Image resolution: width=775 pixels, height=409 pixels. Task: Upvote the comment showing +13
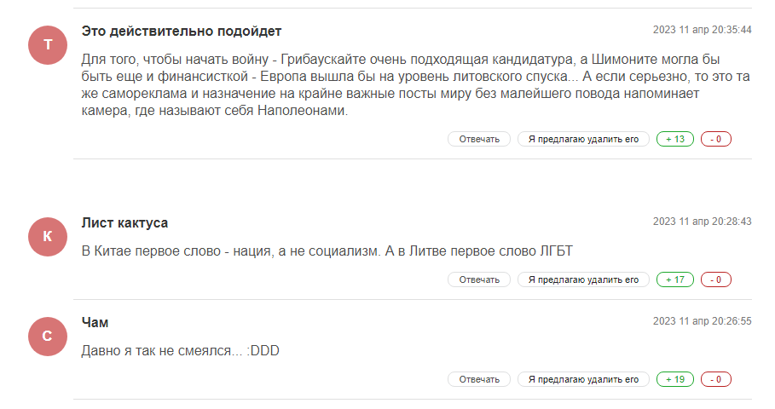click(x=675, y=139)
